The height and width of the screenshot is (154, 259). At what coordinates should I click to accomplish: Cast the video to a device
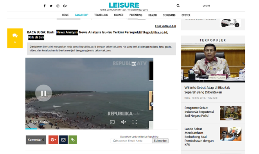point(112,122)
